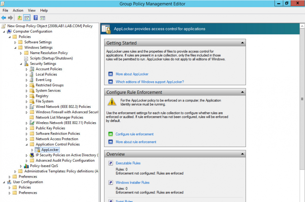305x202 pixels.
Task: Select Software Restriction Policies in tree
Action: coord(58,134)
